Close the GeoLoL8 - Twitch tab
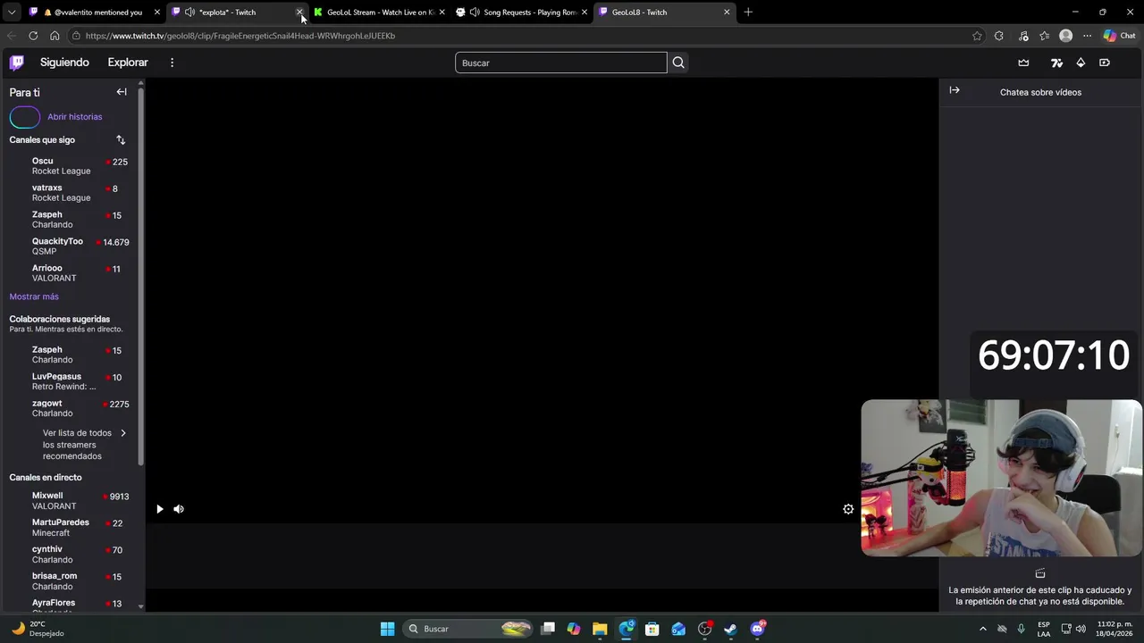This screenshot has width=1144, height=643. click(x=727, y=13)
